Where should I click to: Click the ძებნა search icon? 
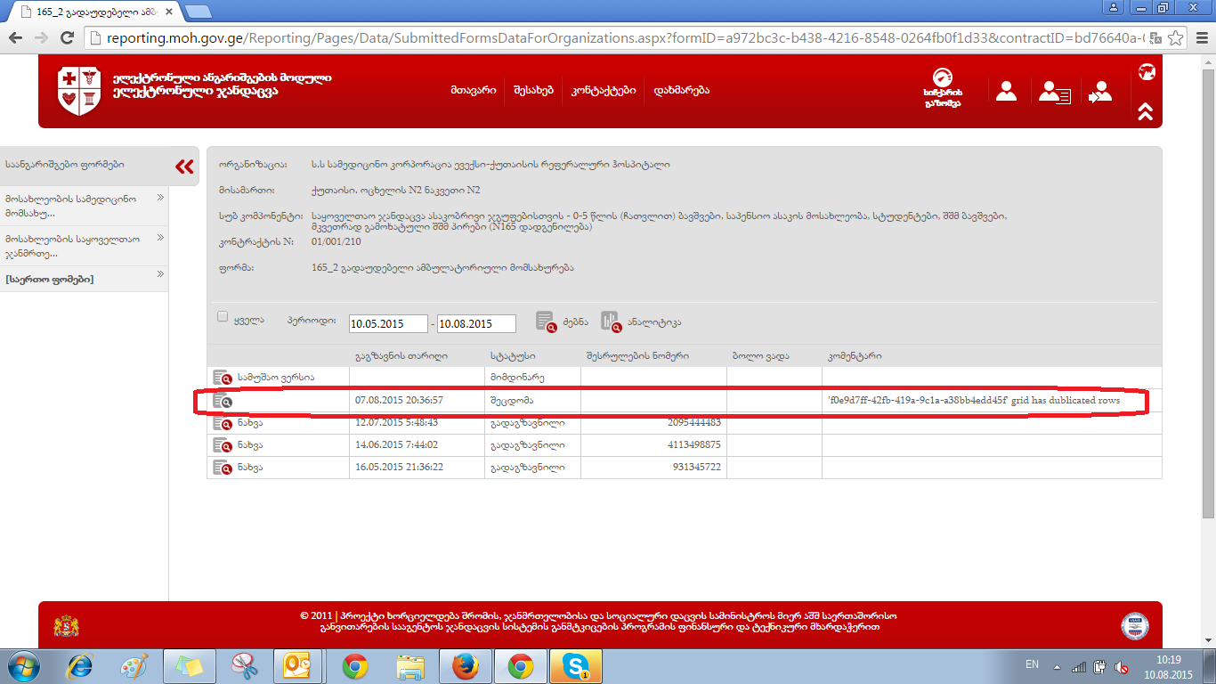[x=546, y=322]
